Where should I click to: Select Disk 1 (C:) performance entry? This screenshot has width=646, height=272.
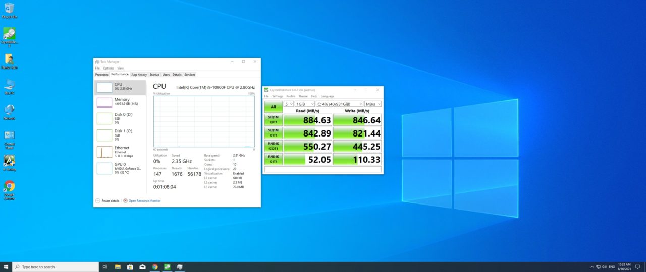coord(120,134)
